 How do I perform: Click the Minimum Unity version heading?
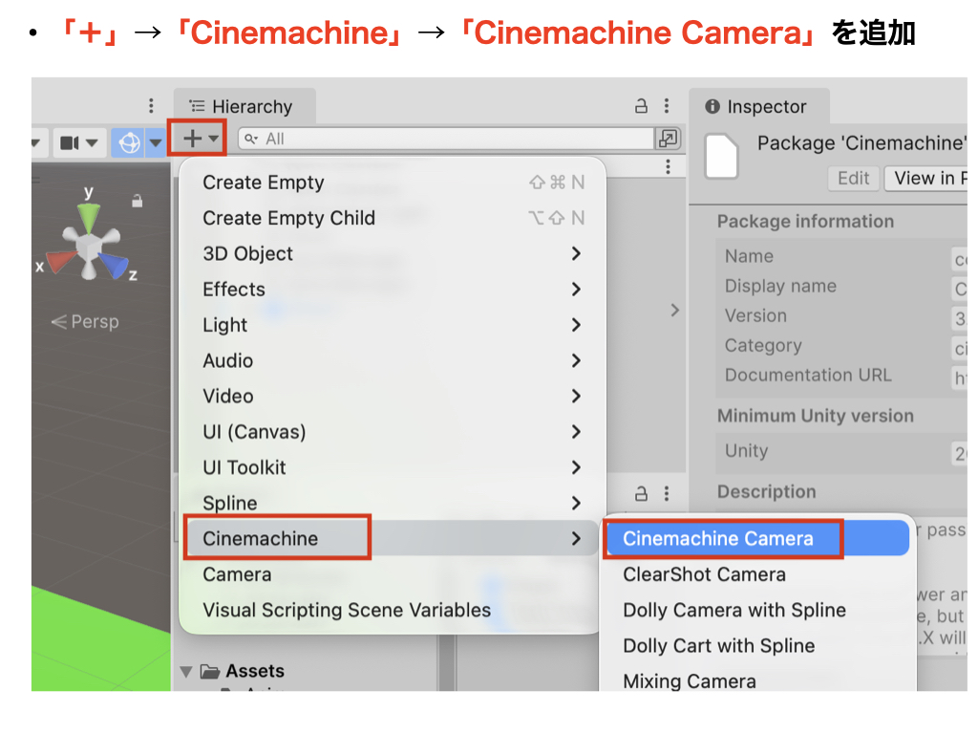pyautogui.click(x=816, y=416)
